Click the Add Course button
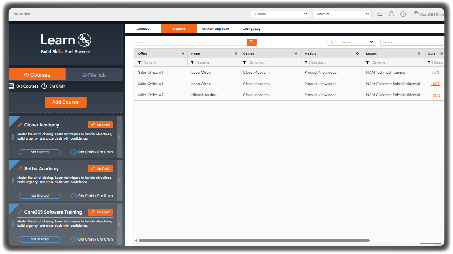Screen dimensions: 453x254 pos(66,102)
